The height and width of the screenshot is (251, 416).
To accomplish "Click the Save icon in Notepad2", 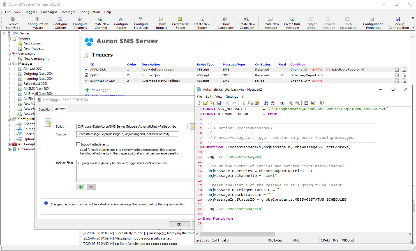I will (219, 103).
